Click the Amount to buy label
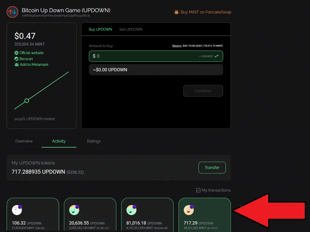310x232 pixels. pos(101,46)
